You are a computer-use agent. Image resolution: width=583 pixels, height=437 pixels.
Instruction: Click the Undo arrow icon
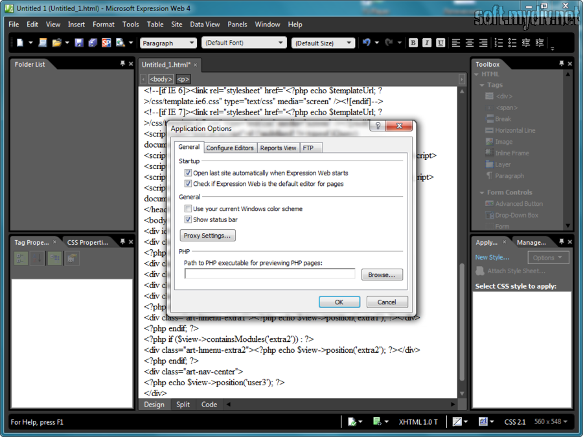click(367, 43)
